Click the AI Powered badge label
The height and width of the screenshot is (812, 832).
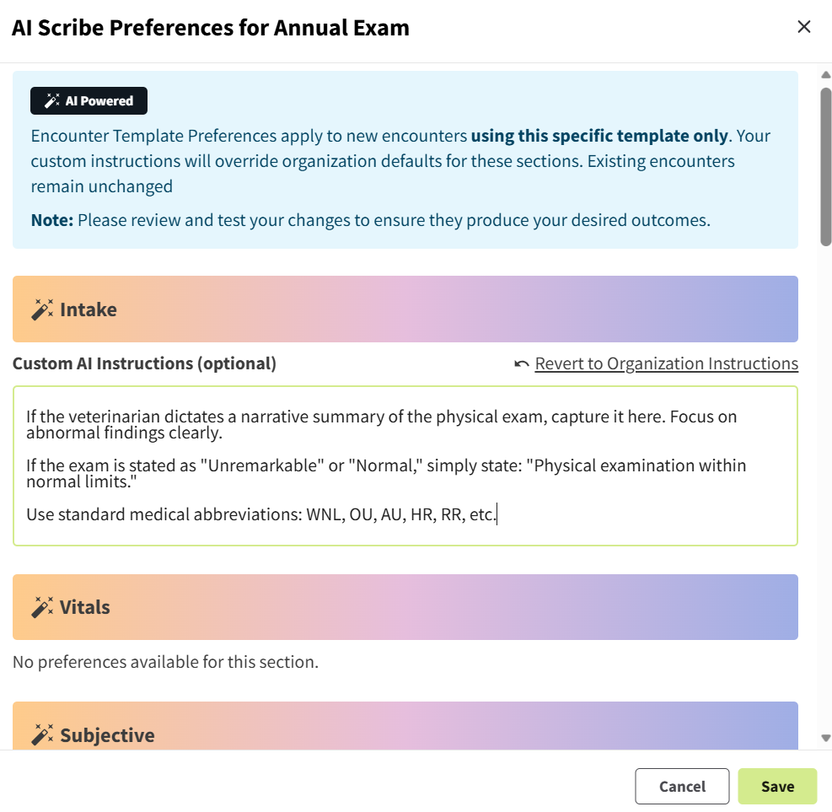pos(99,101)
